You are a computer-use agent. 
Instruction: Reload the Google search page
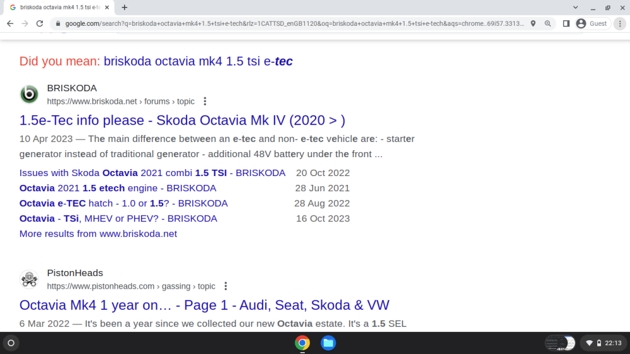click(39, 24)
